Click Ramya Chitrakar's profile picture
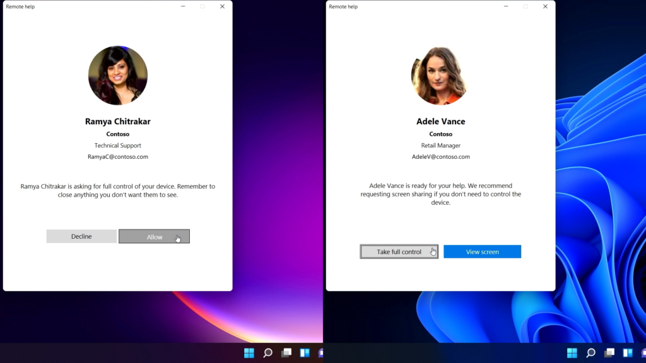 point(117,75)
